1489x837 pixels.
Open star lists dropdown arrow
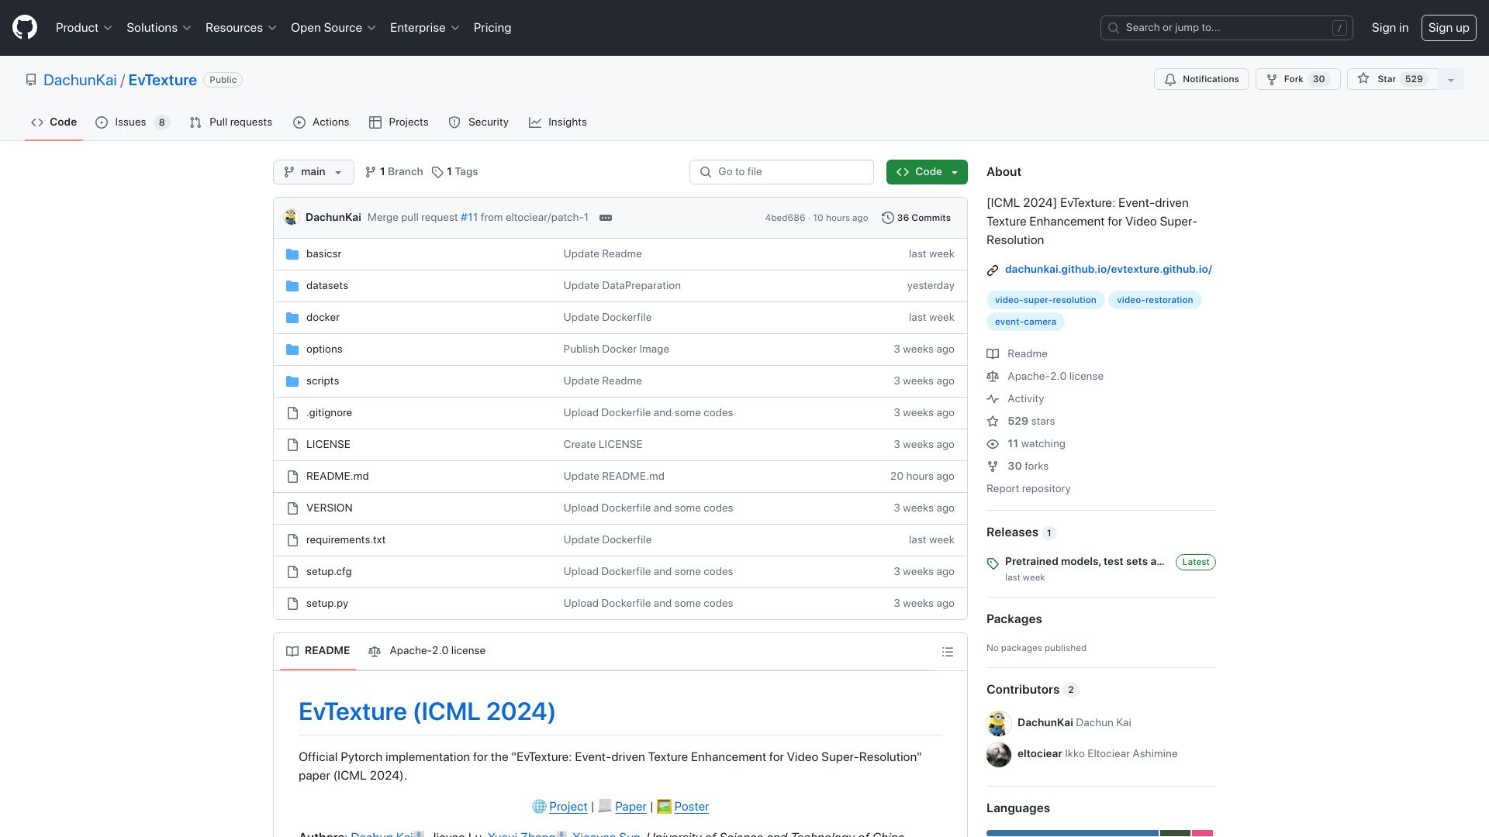[1451, 79]
